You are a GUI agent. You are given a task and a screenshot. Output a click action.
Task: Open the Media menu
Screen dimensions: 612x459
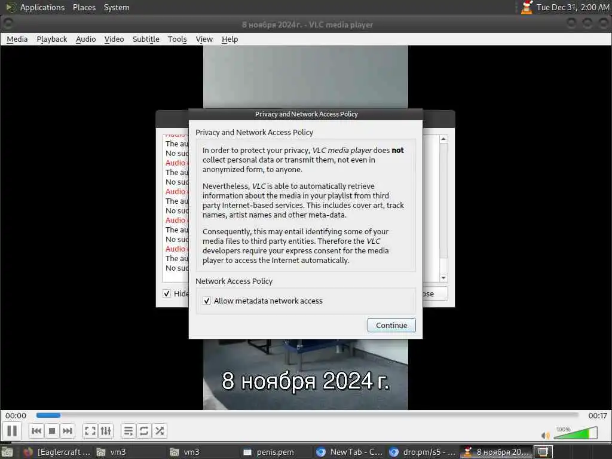tap(17, 39)
